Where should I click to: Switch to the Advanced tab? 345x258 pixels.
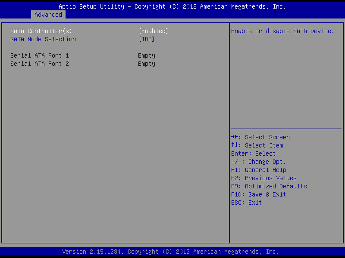click(48, 15)
